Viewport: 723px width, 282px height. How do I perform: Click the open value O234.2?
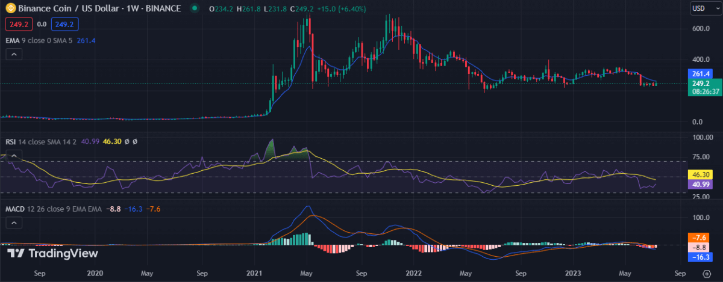pos(222,8)
